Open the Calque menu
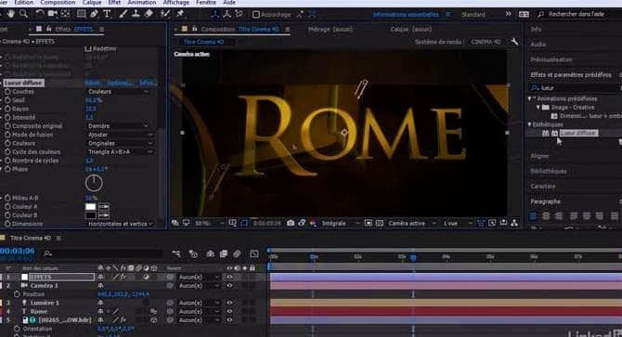This screenshot has height=337, width=622. pyautogui.click(x=92, y=3)
